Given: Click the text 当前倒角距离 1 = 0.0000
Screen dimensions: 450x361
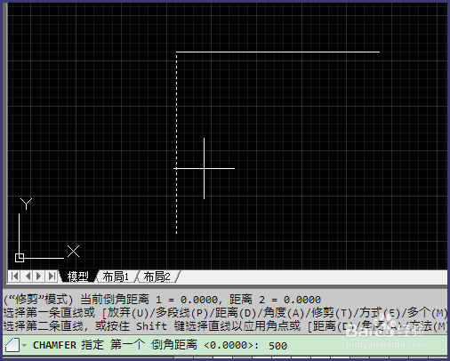Looking at the screenshot, I should 149,300.
